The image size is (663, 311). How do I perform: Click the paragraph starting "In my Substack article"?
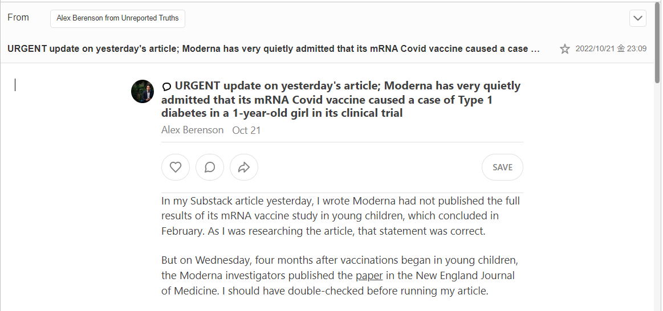point(340,216)
